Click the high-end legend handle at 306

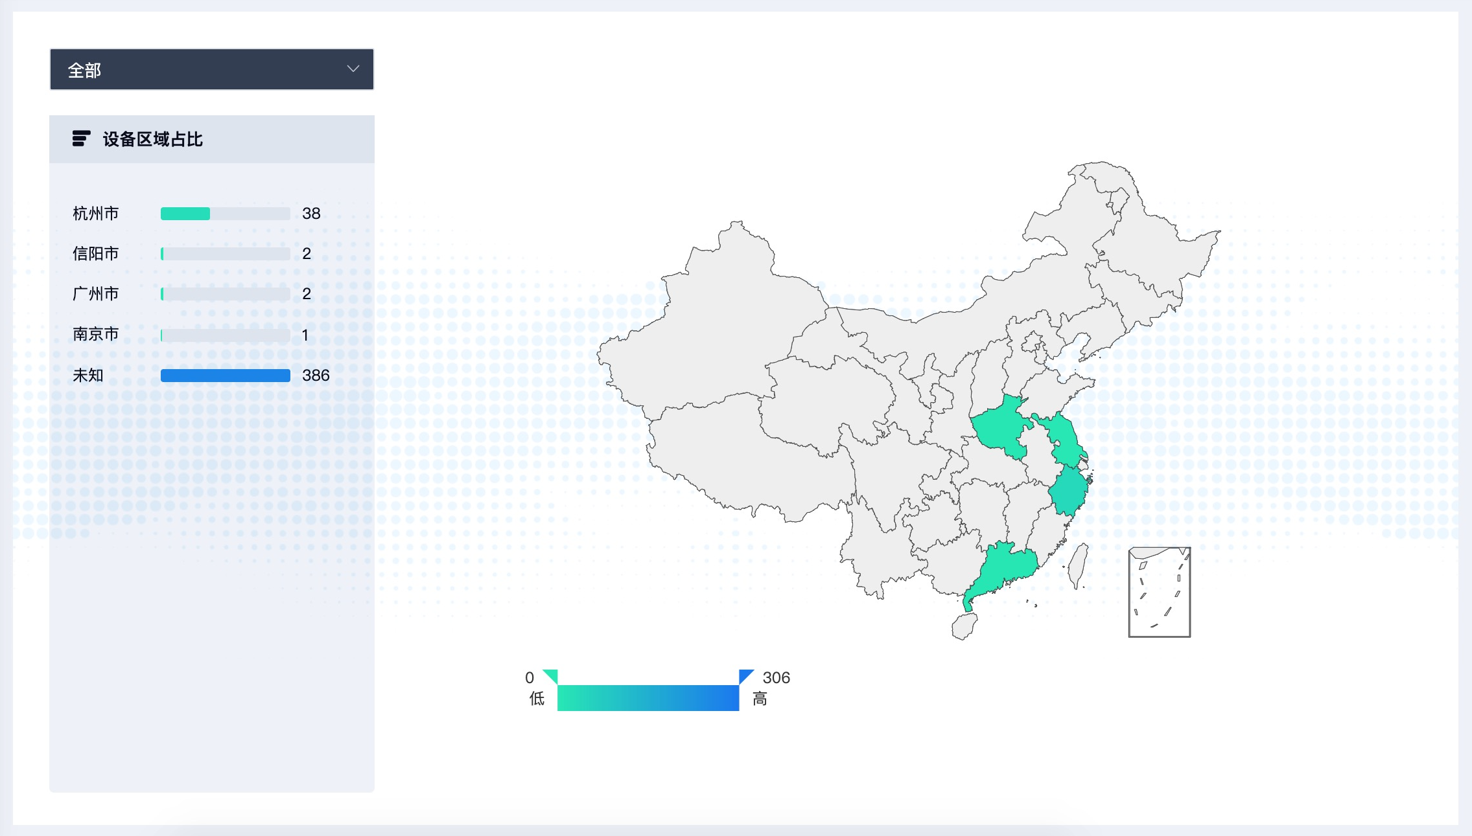[745, 676]
